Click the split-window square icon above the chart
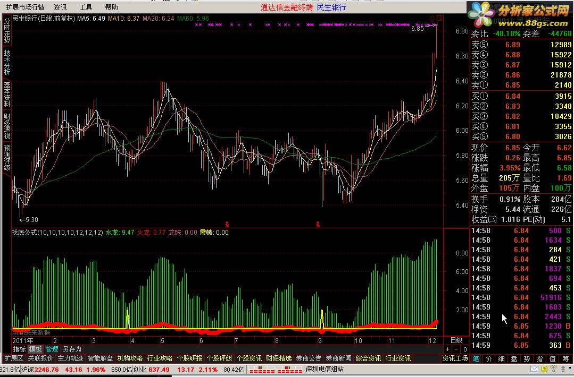574x377 pixels. point(439,18)
